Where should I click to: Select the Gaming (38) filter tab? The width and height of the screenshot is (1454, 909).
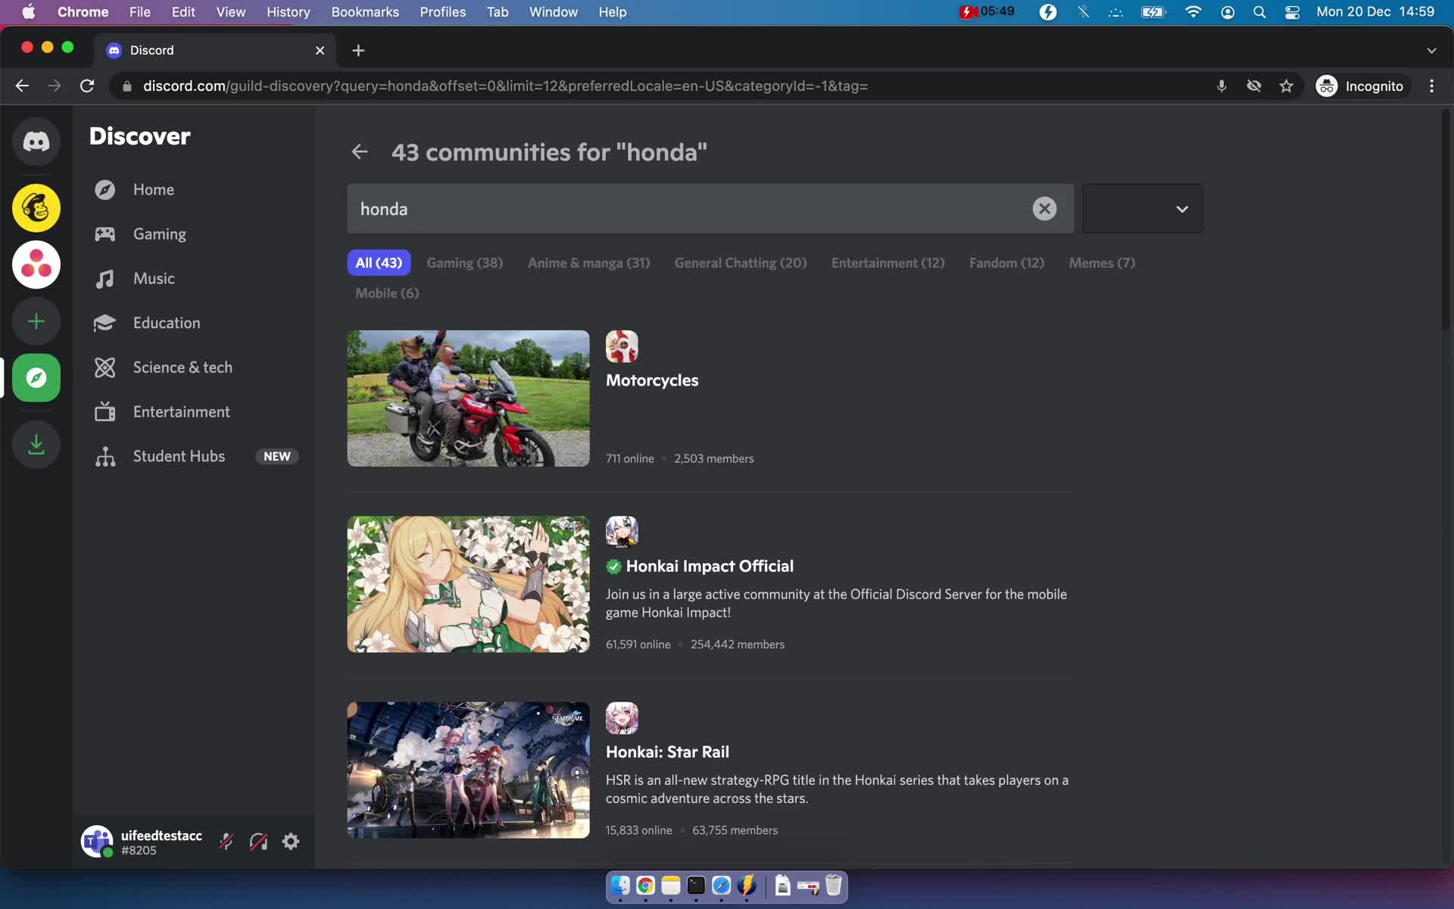pos(465,263)
